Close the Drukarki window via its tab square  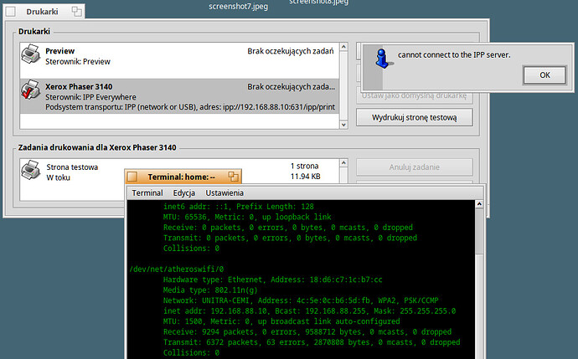[x=11, y=12]
